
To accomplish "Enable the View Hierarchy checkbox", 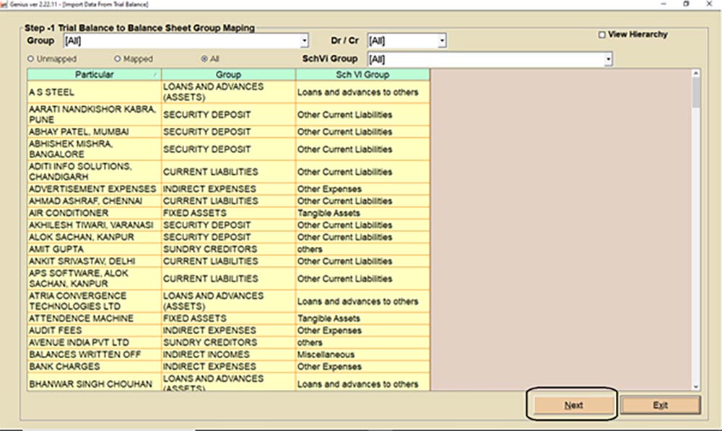I will pyautogui.click(x=602, y=35).
